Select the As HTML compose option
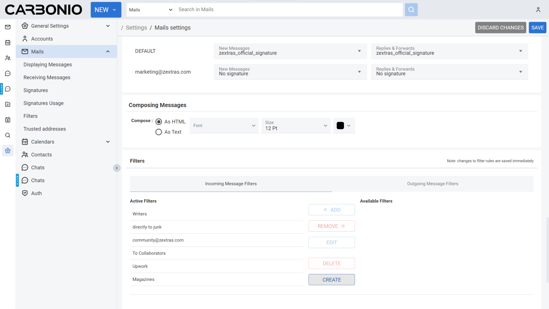 [x=159, y=122]
